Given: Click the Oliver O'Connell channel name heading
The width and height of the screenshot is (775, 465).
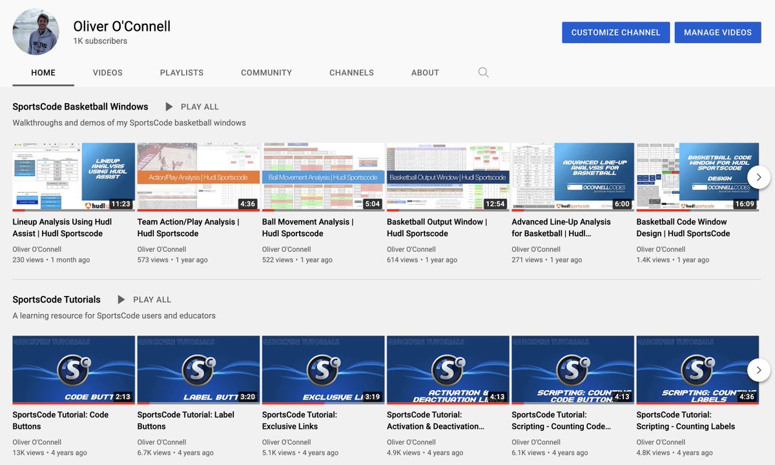Looking at the screenshot, I should (x=122, y=26).
